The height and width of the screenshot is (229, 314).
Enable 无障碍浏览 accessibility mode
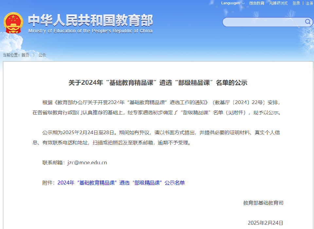278,3
